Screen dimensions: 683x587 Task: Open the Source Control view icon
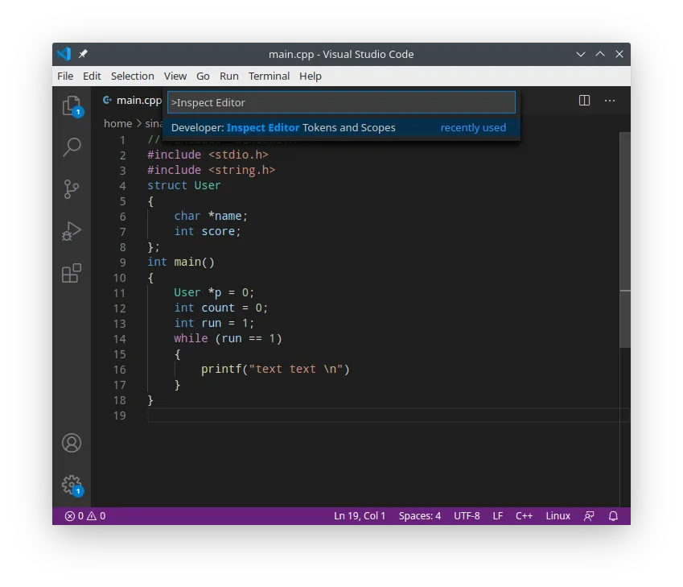click(x=72, y=189)
